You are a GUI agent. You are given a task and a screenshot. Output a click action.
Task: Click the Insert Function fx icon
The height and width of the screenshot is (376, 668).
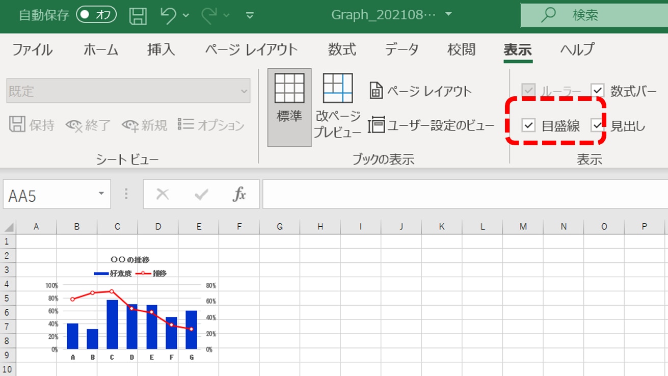(x=239, y=194)
